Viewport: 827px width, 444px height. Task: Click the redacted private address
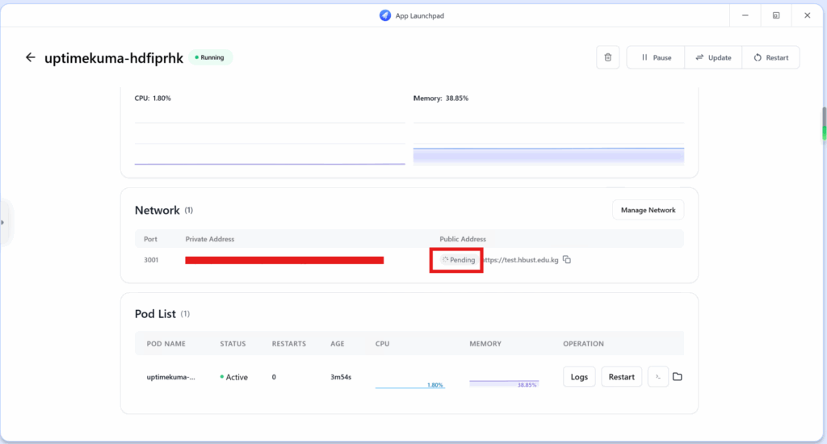284,260
